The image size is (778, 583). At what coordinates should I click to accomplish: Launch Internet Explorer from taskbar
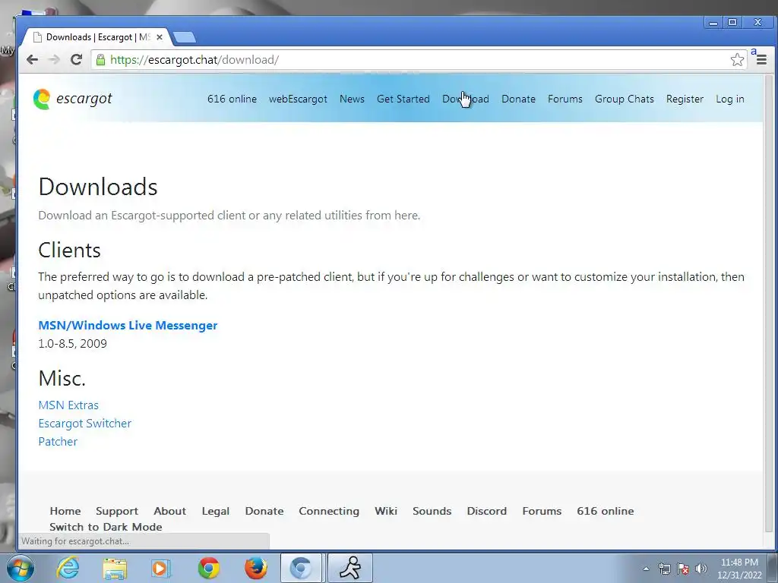68,568
